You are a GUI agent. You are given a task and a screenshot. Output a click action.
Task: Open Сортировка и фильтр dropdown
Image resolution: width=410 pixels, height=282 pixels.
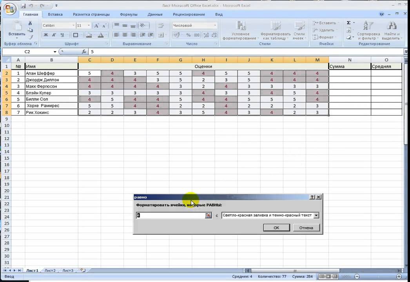click(x=368, y=31)
